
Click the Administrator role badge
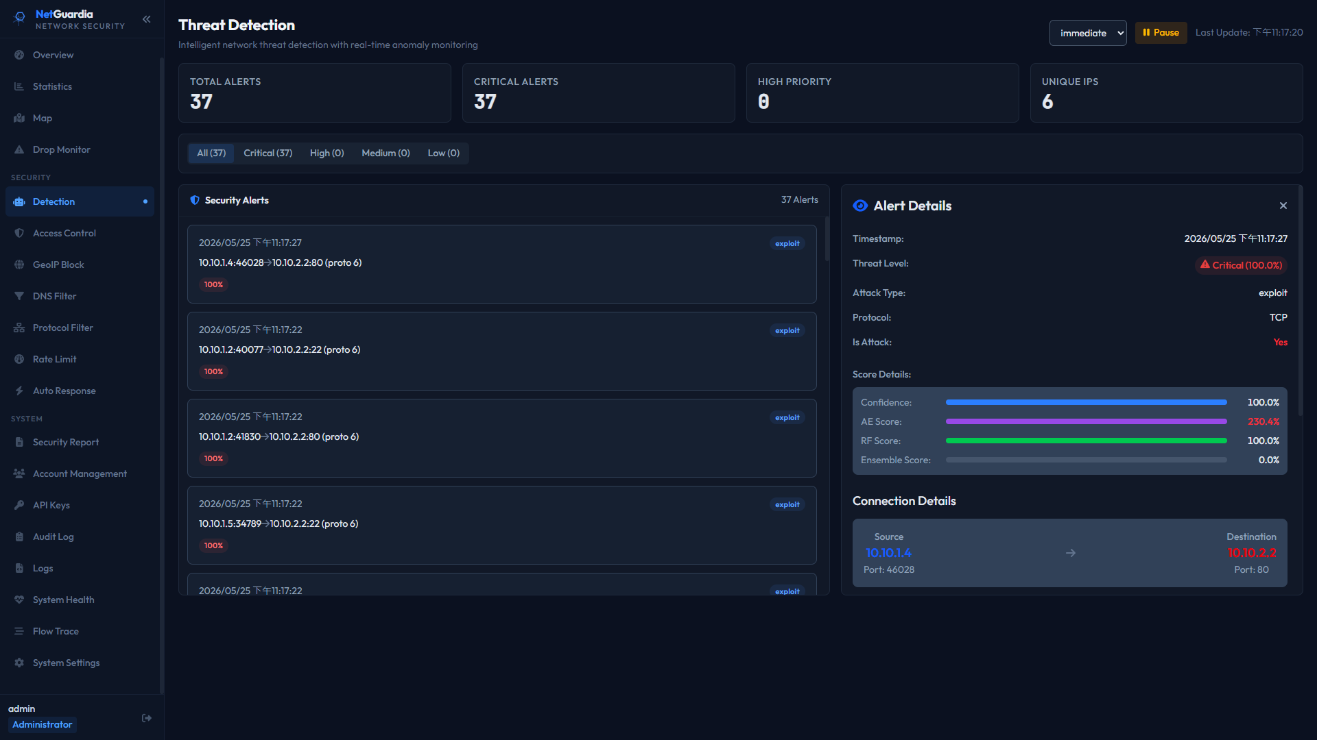(x=42, y=724)
